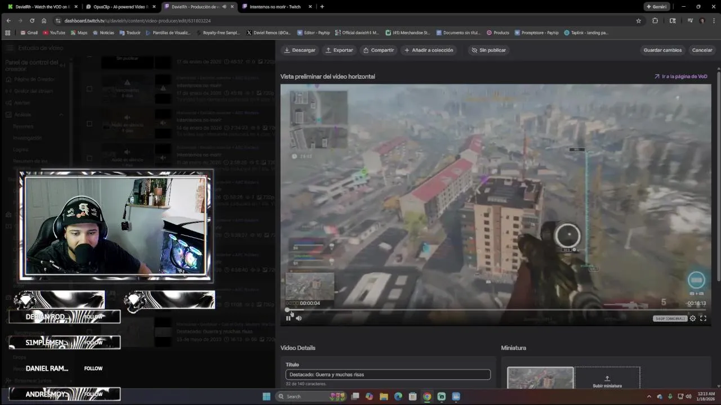Open the Noticias bookmark

click(x=103, y=33)
